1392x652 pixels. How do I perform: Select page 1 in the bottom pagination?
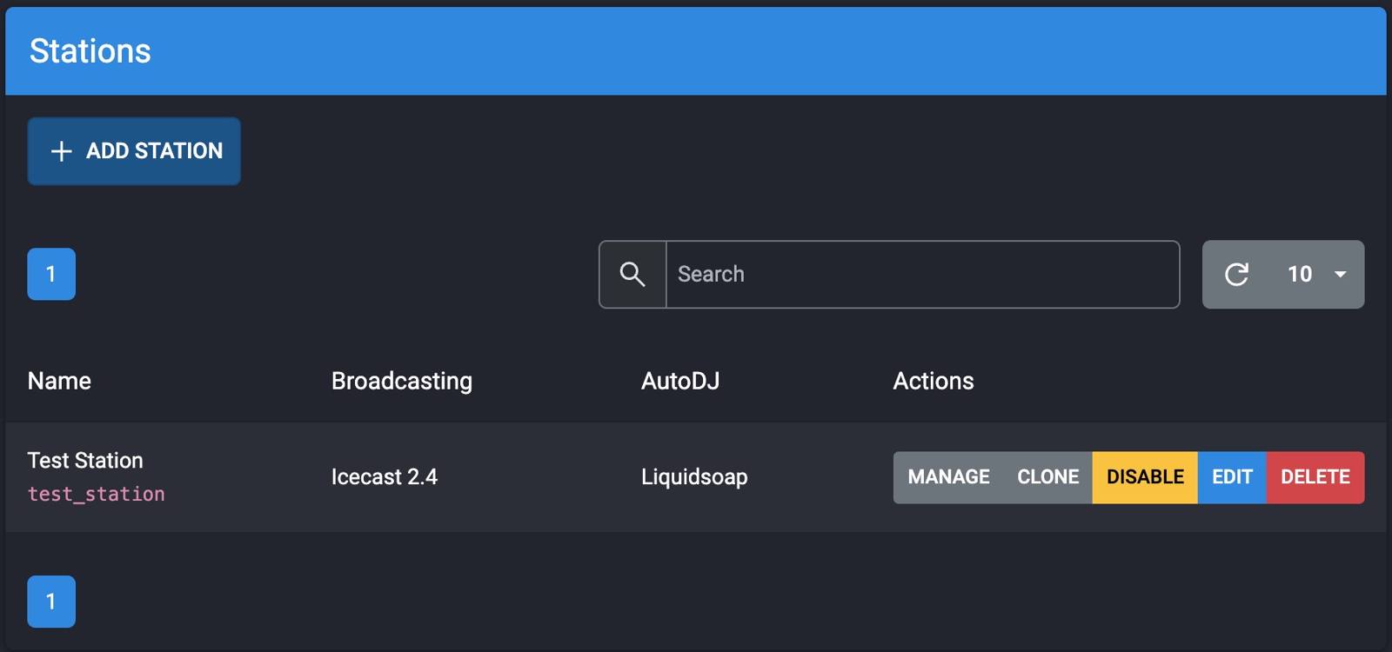(x=51, y=602)
